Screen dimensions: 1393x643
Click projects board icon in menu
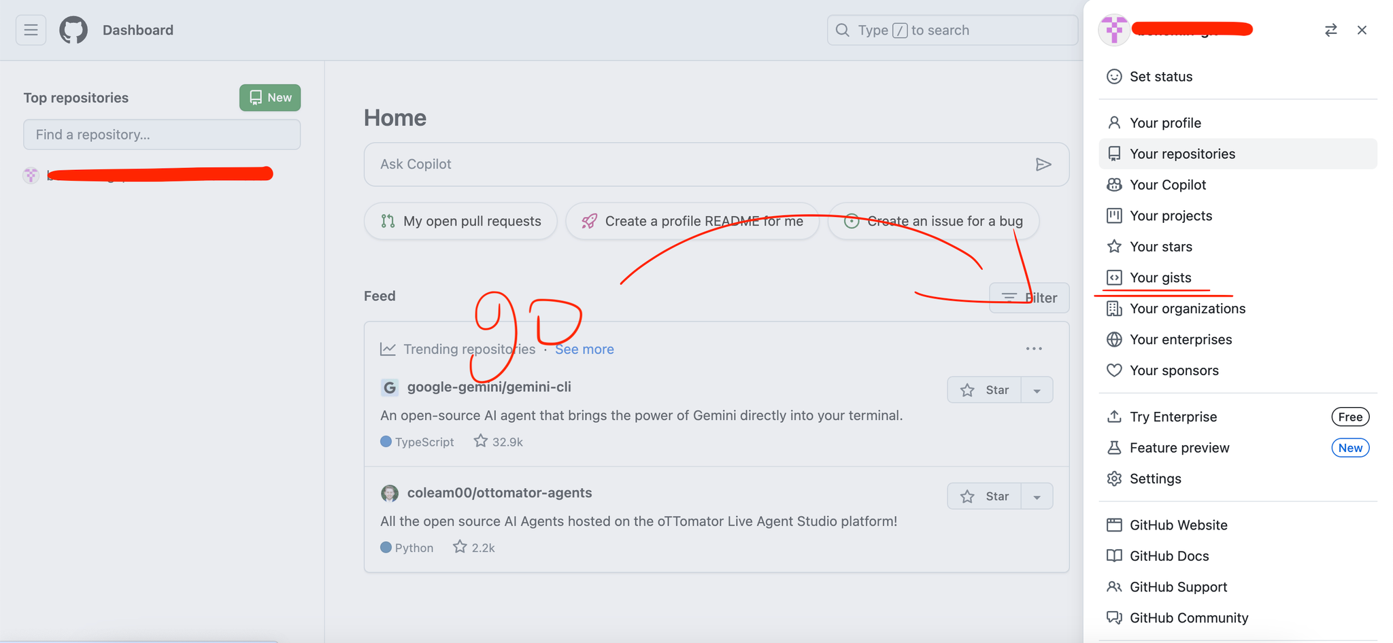pos(1114,215)
